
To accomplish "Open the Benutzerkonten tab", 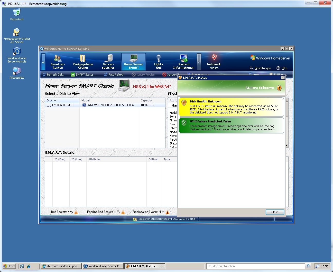I will pyautogui.click(x=58, y=62).
